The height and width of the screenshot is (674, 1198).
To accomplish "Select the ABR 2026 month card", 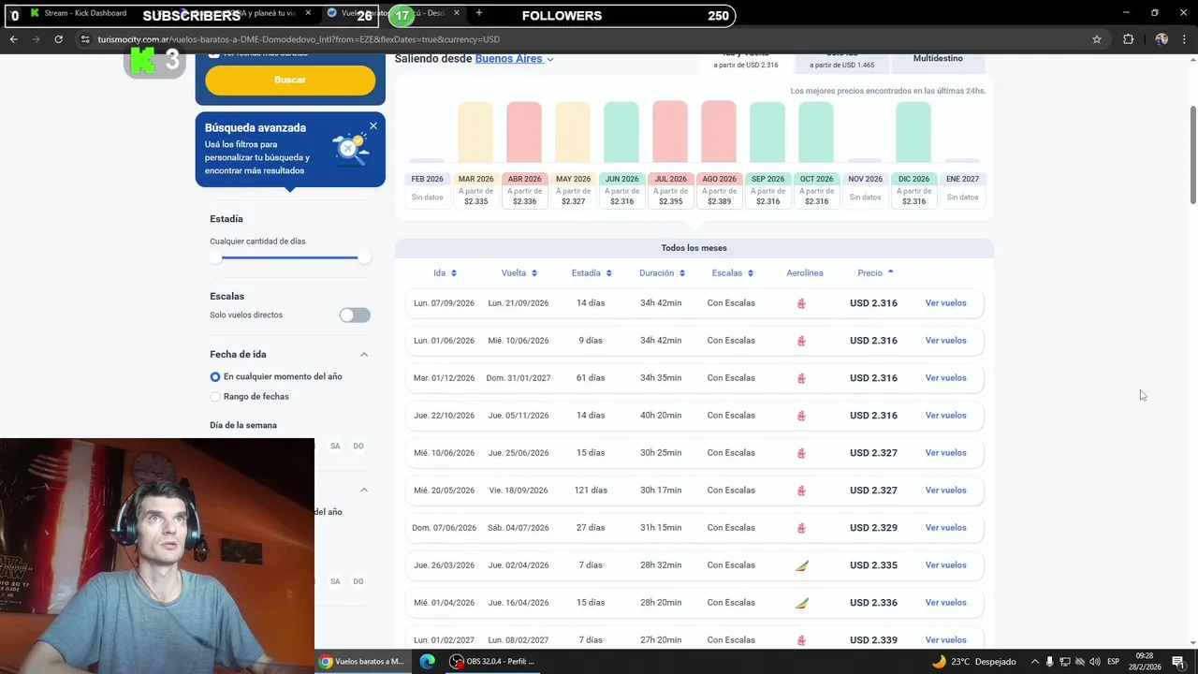I will pyautogui.click(x=524, y=190).
